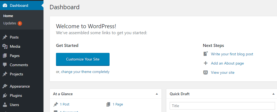Open the Dashboard menu item
The height and width of the screenshot is (112, 277).
(22, 5)
